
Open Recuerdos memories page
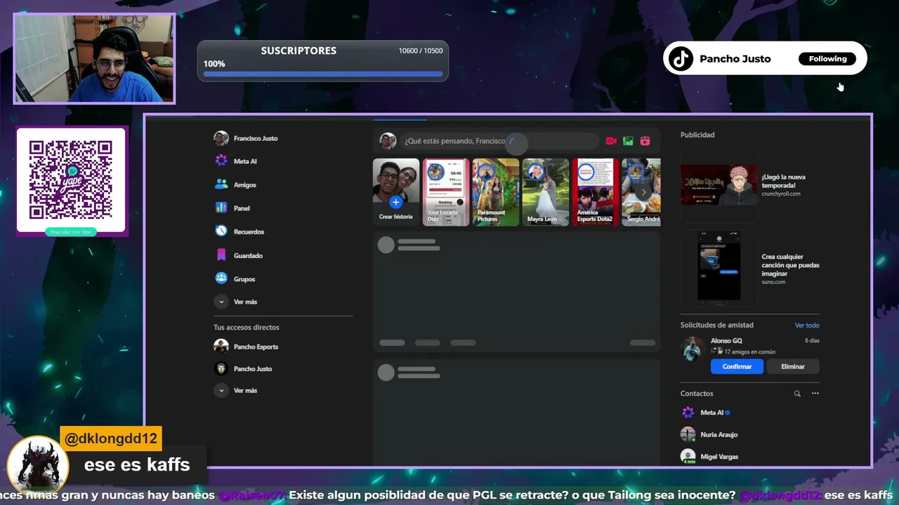coord(239,231)
